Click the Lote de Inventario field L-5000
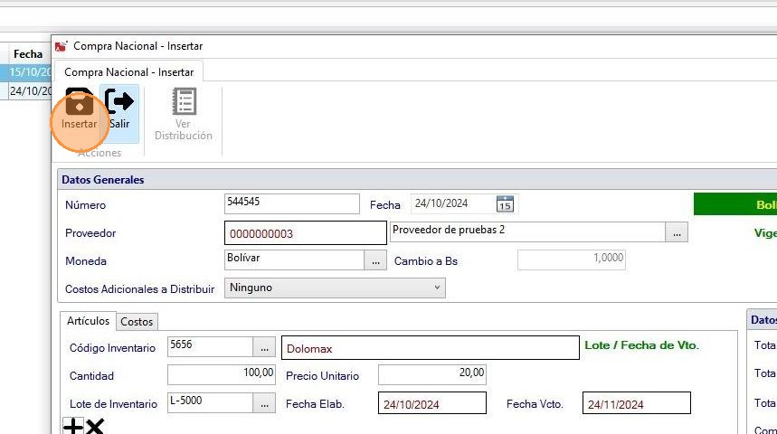This screenshot has width=777, height=434. coord(210,402)
